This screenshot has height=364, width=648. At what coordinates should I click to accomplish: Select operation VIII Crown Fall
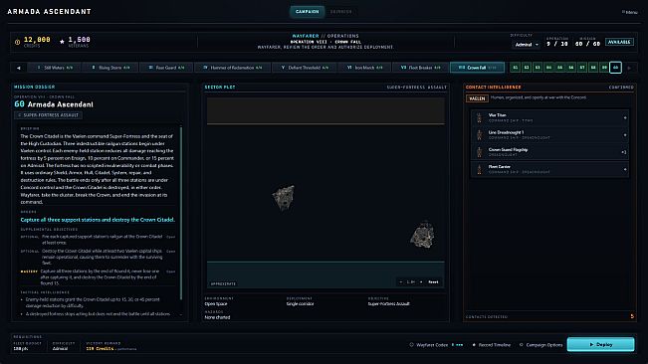(477, 68)
